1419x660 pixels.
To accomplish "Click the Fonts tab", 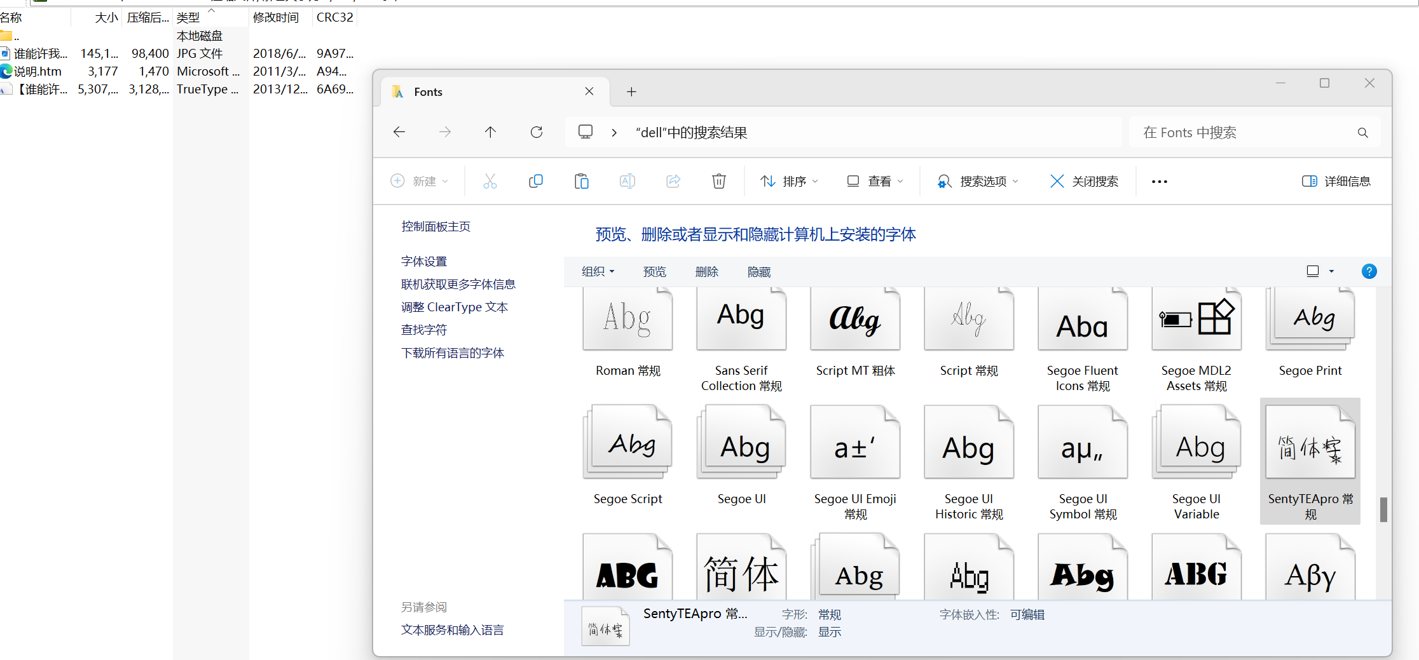I will (495, 92).
